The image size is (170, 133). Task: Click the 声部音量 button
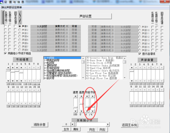147,60
